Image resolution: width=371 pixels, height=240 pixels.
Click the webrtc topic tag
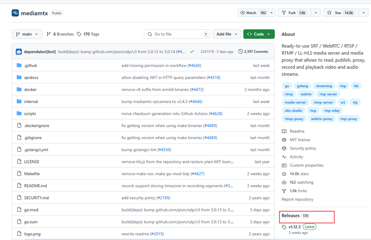[x=306, y=94]
